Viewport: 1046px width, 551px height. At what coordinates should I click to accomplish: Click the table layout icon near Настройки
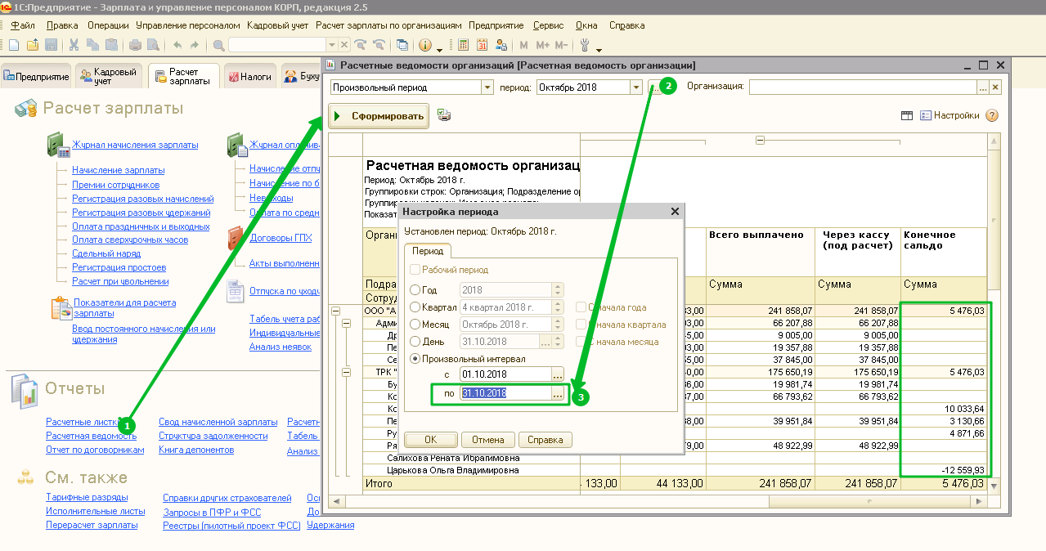click(907, 116)
